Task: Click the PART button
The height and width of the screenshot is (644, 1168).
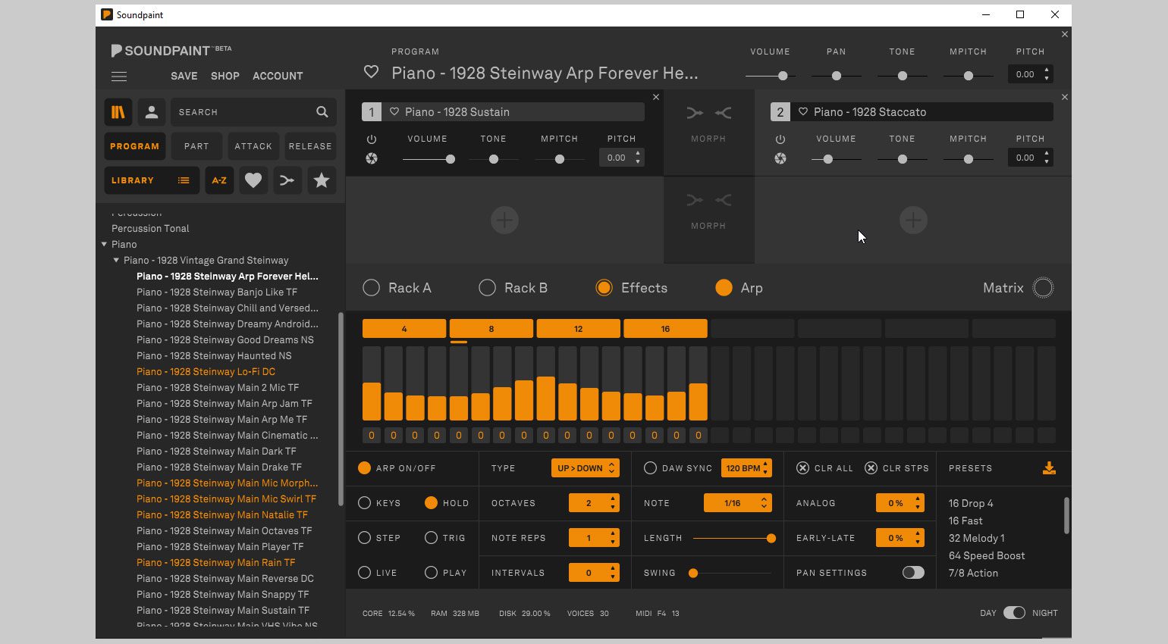Action: (196, 145)
